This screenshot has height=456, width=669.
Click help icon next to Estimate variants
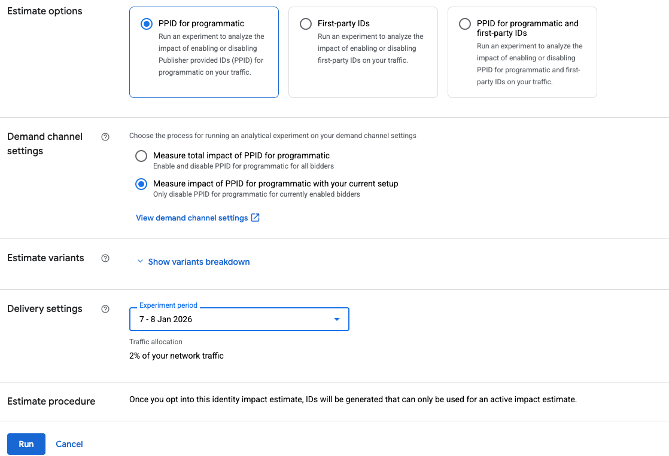(105, 258)
